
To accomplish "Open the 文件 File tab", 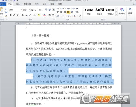I will coord(2,4).
